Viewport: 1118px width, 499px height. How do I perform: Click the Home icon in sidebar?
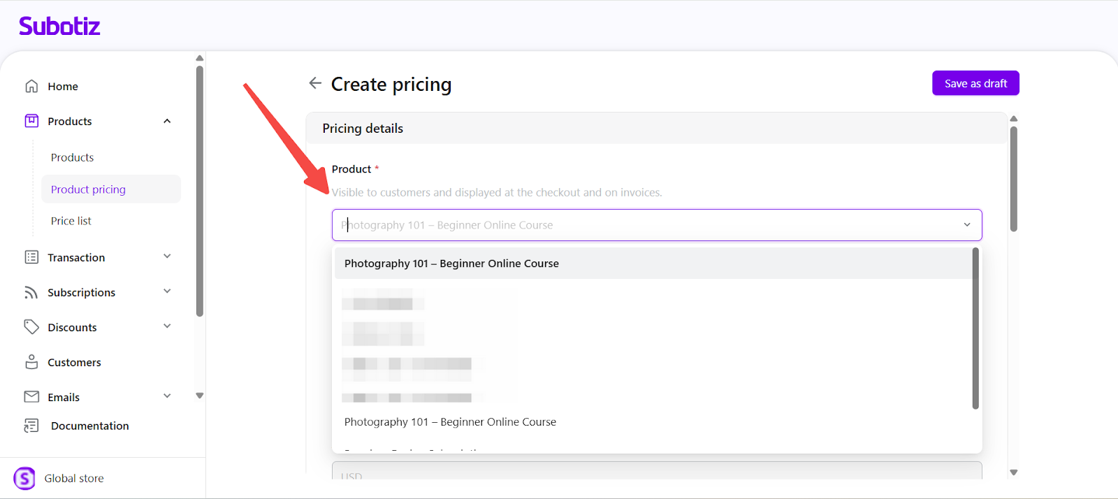(x=31, y=86)
